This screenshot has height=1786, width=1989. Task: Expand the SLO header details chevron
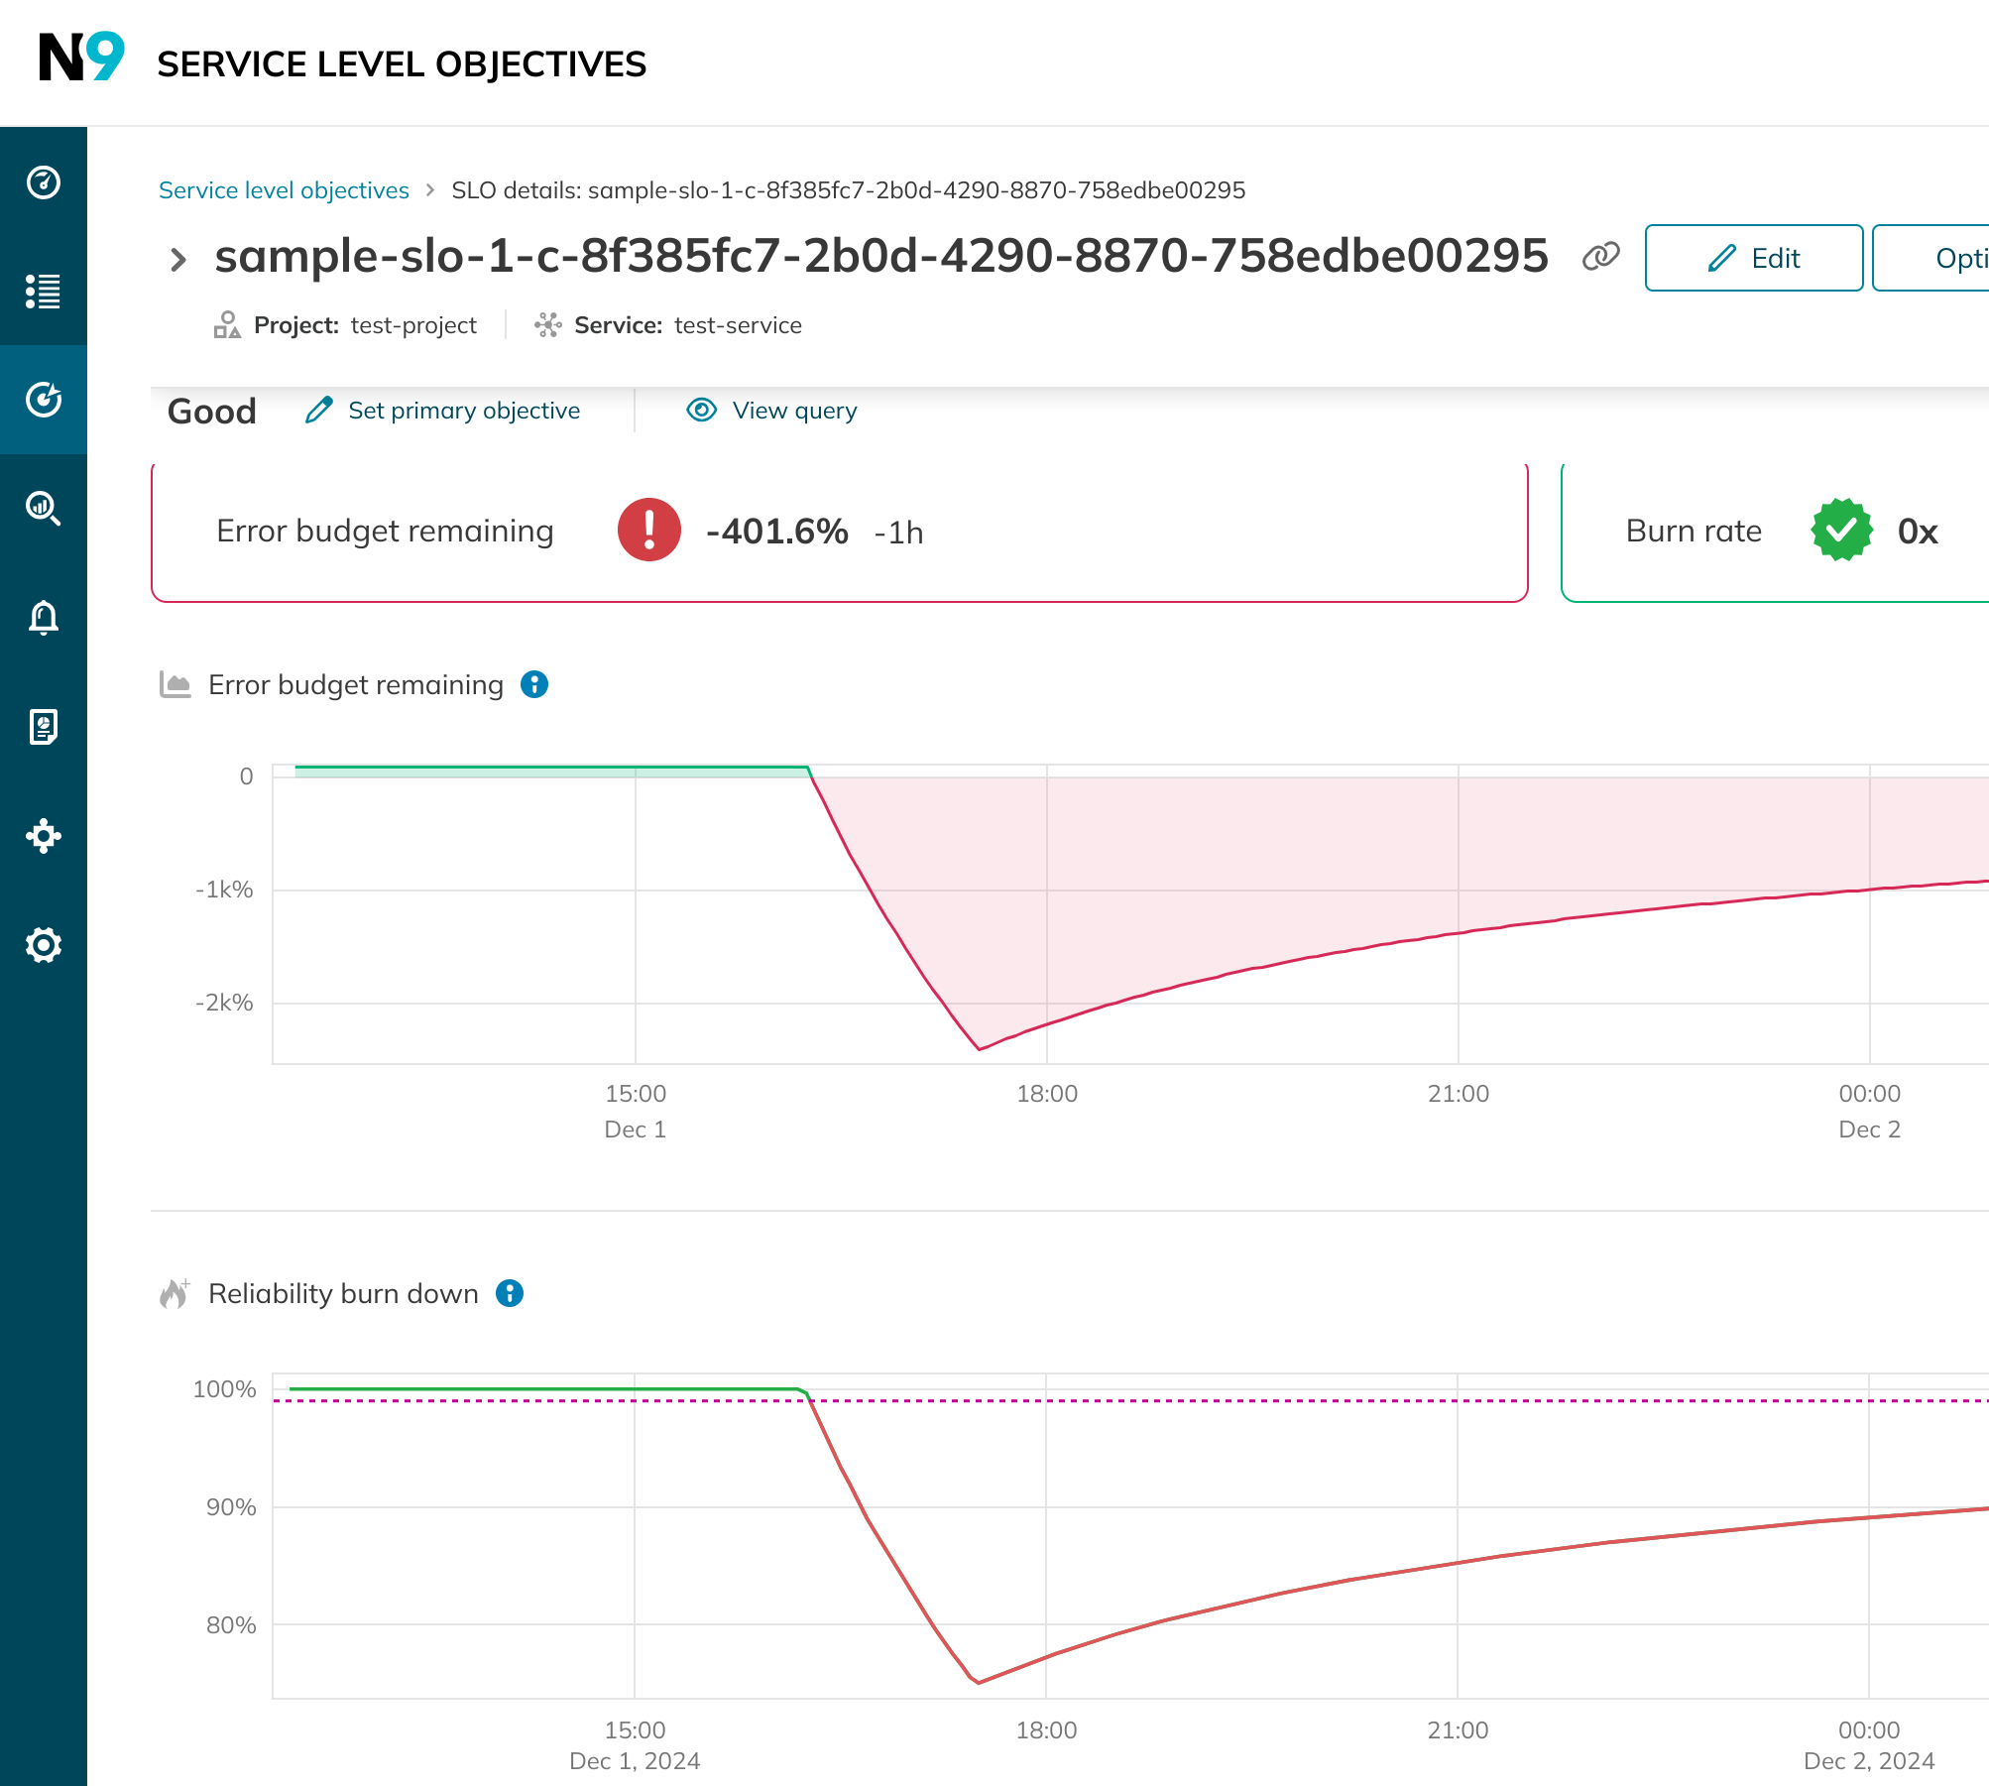click(178, 260)
